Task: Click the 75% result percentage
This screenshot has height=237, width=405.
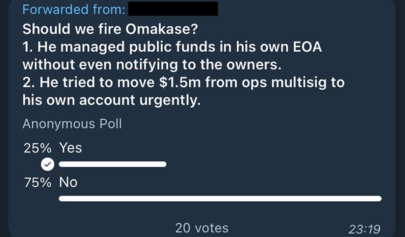Action: [x=37, y=183]
